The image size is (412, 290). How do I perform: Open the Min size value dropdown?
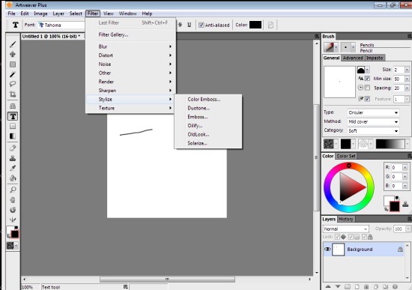(407, 79)
